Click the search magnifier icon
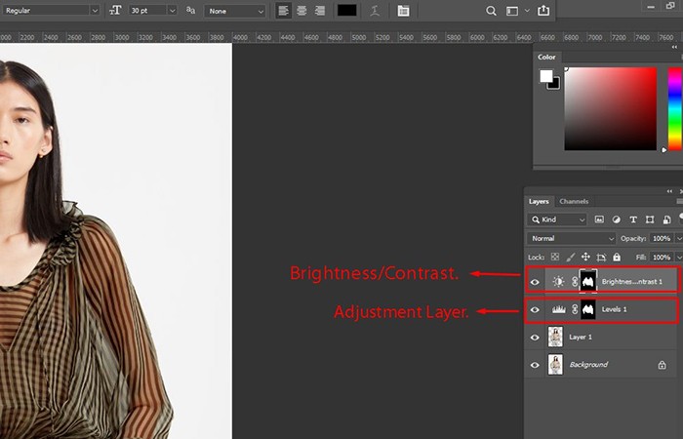This screenshot has width=683, height=439. pyautogui.click(x=491, y=11)
